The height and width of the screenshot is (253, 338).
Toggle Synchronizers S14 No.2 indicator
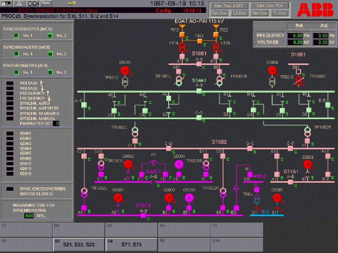coord(50,72)
